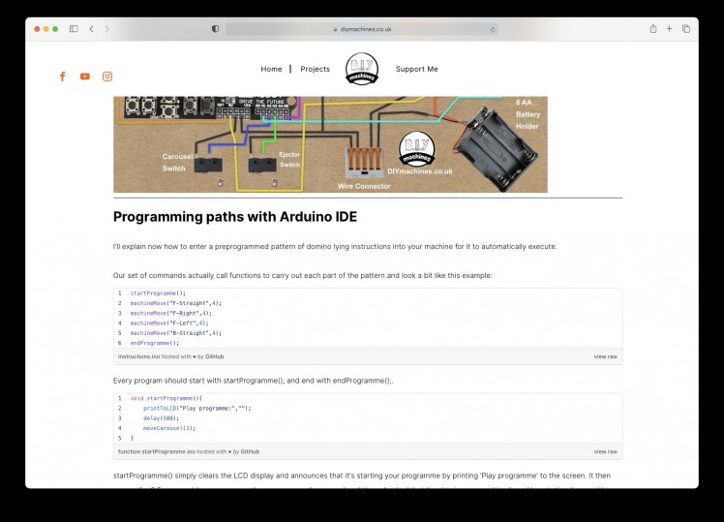Click the diymachines.co.uk address bar
Image resolution: width=724 pixels, height=522 pixels.
(362, 29)
